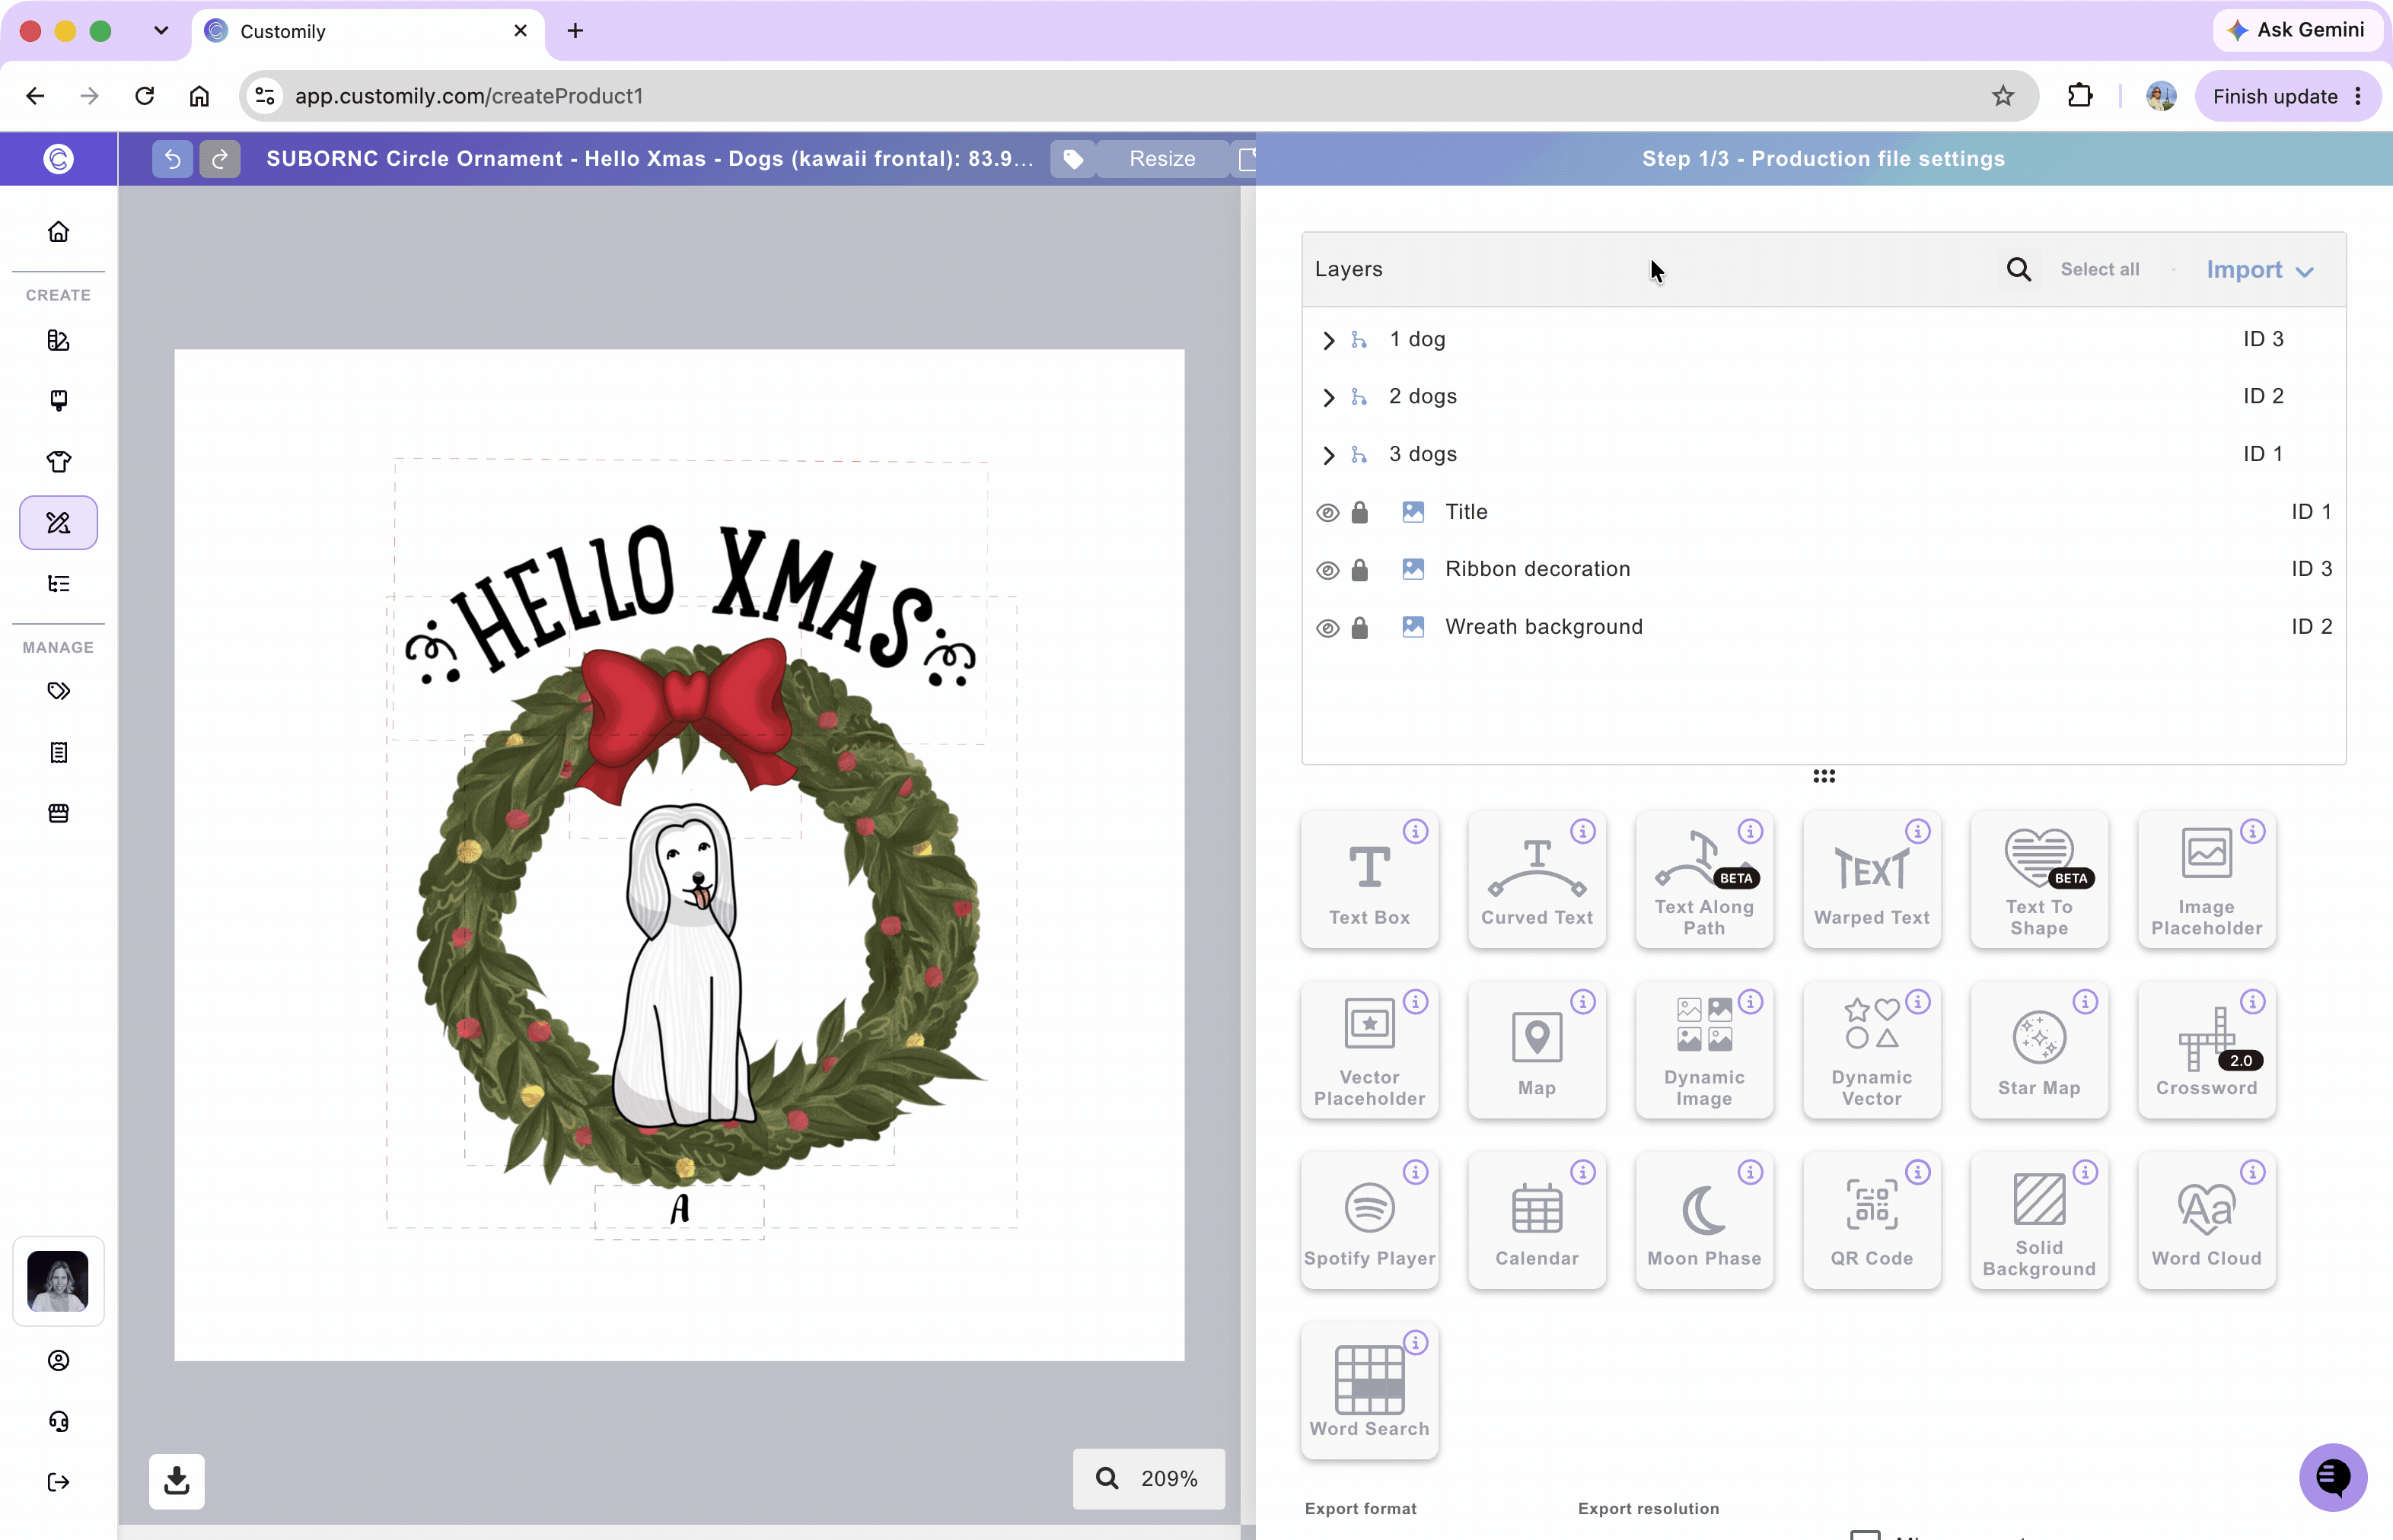This screenshot has height=1540, width=2393.
Task: Select the Text To Shape tool
Action: (x=2039, y=879)
